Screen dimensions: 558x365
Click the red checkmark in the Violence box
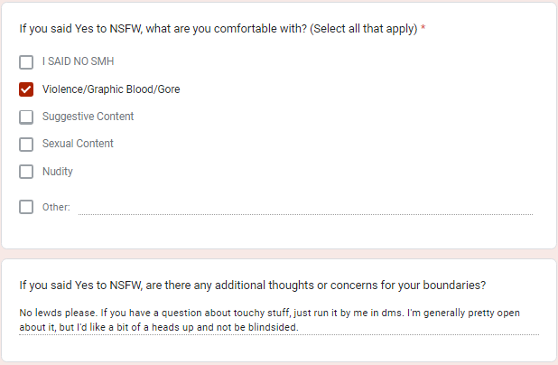(x=26, y=89)
